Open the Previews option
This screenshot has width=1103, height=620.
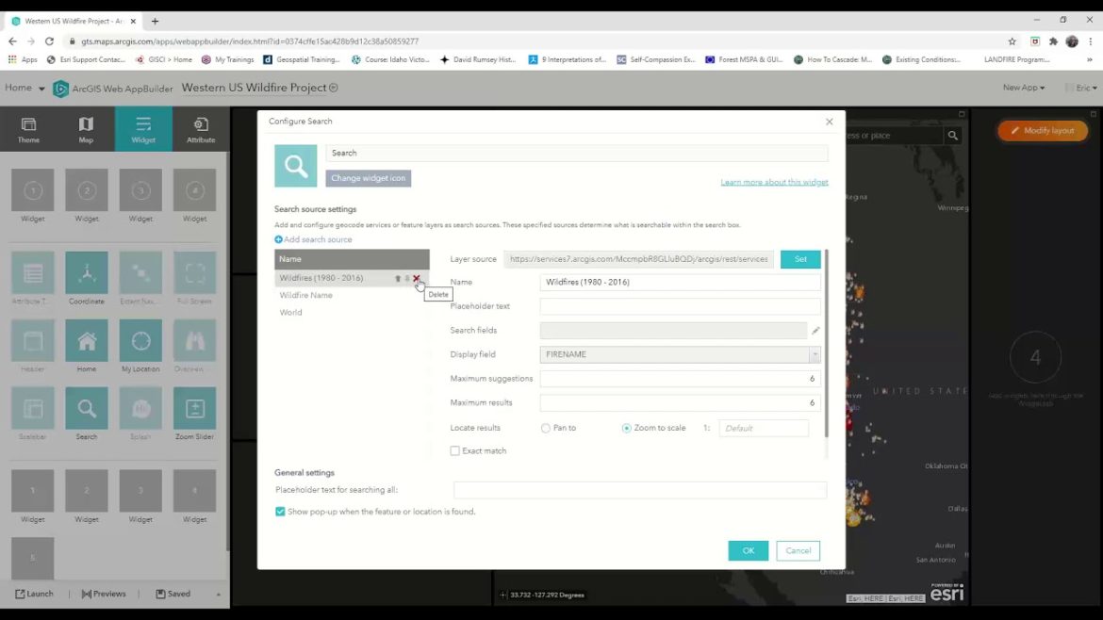pyautogui.click(x=104, y=594)
